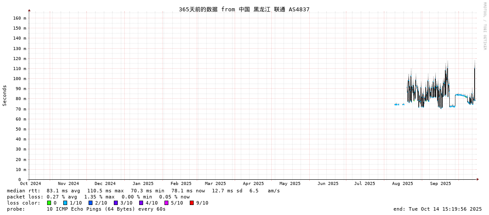Viewport: 489px width, 215px height.
Task: Click the May 2025 x-axis label
Action: point(290,184)
